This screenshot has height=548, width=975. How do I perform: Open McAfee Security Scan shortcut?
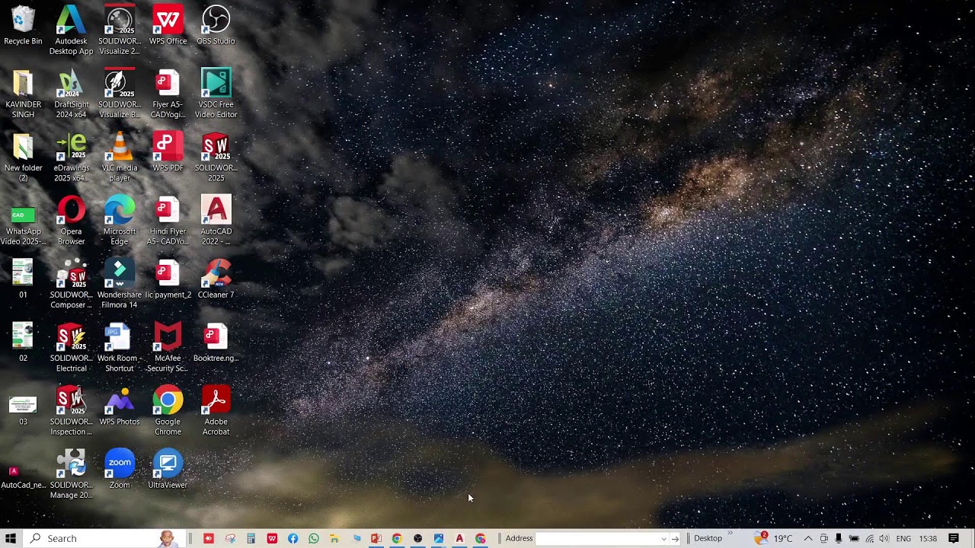coord(168,348)
